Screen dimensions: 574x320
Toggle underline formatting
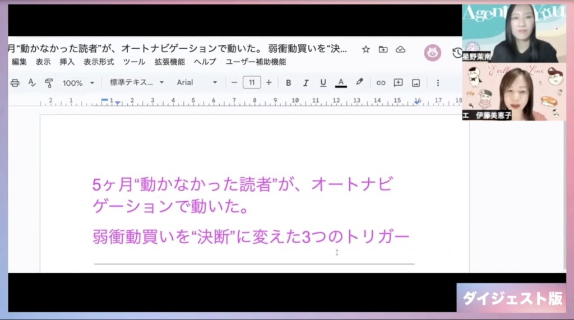[x=323, y=83]
